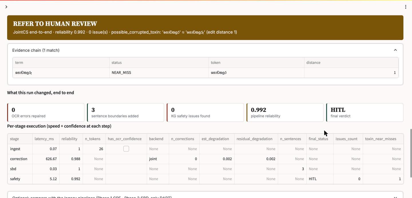Click 'What this run changed, end to end' heading
This screenshot has height=198, width=412.
coord(41,93)
